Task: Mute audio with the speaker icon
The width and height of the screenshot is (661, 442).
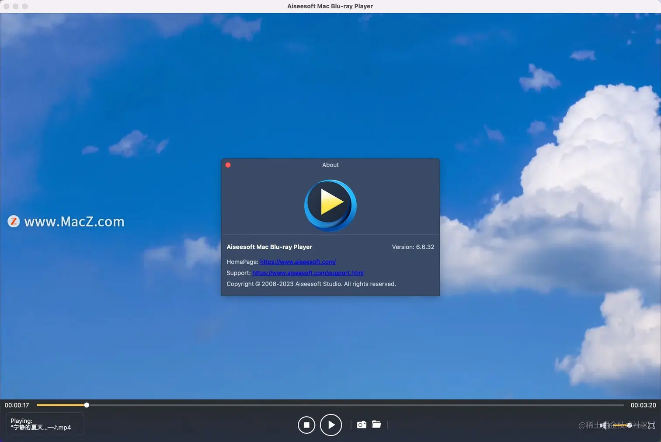Action: [x=605, y=425]
